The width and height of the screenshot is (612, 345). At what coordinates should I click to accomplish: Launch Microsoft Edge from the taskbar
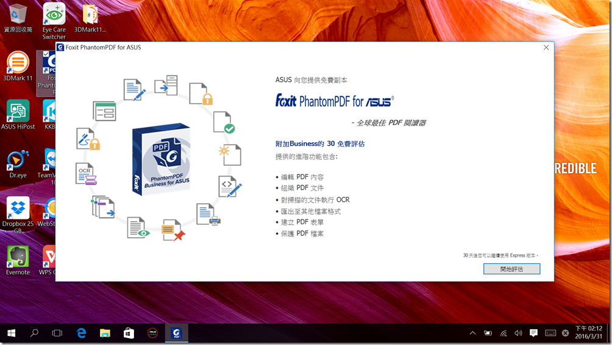click(81, 333)
